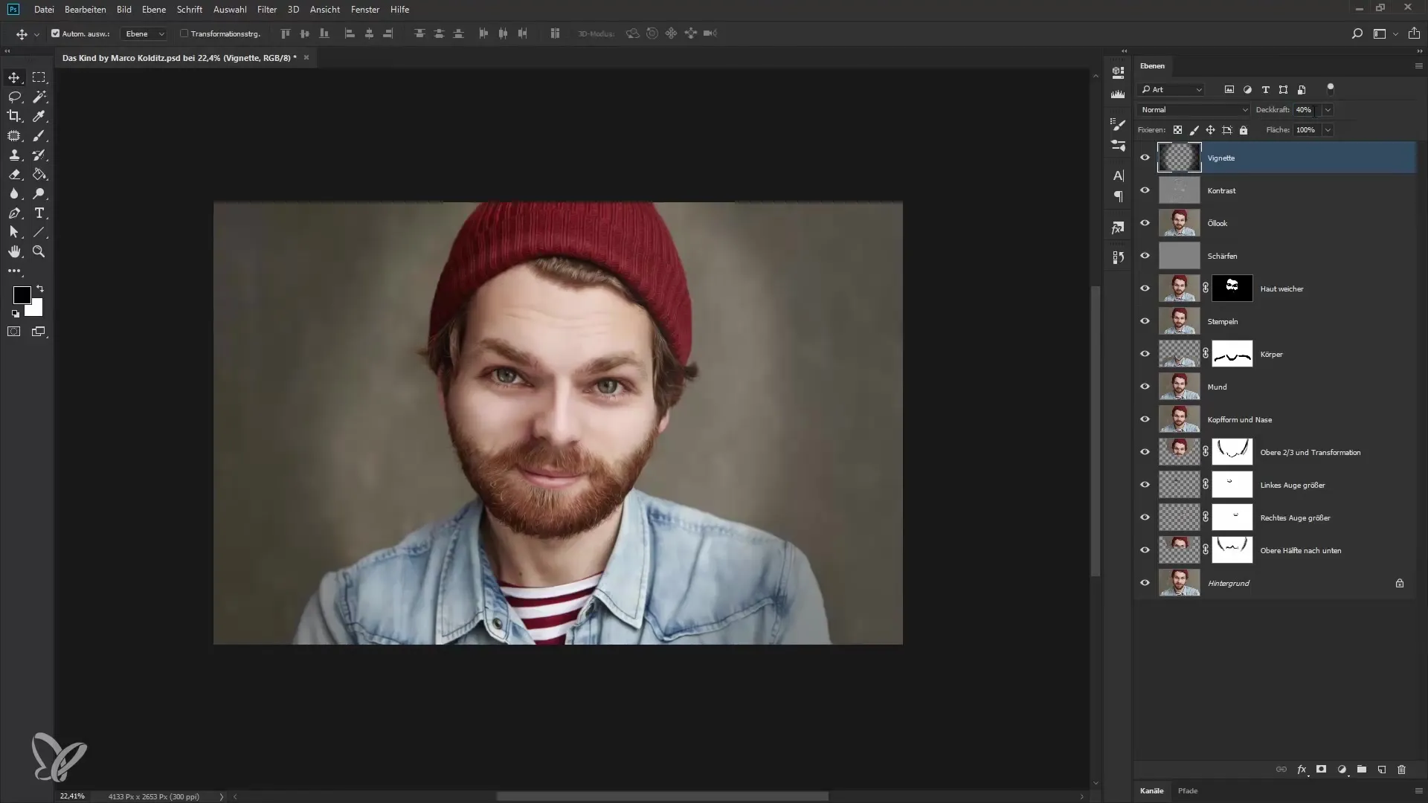This screenshot has width=1428, height=803.
Task: Select the Type tool
Action: [39, 213]
